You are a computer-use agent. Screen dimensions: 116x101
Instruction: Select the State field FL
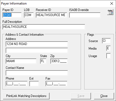click(x=43, y=61)
